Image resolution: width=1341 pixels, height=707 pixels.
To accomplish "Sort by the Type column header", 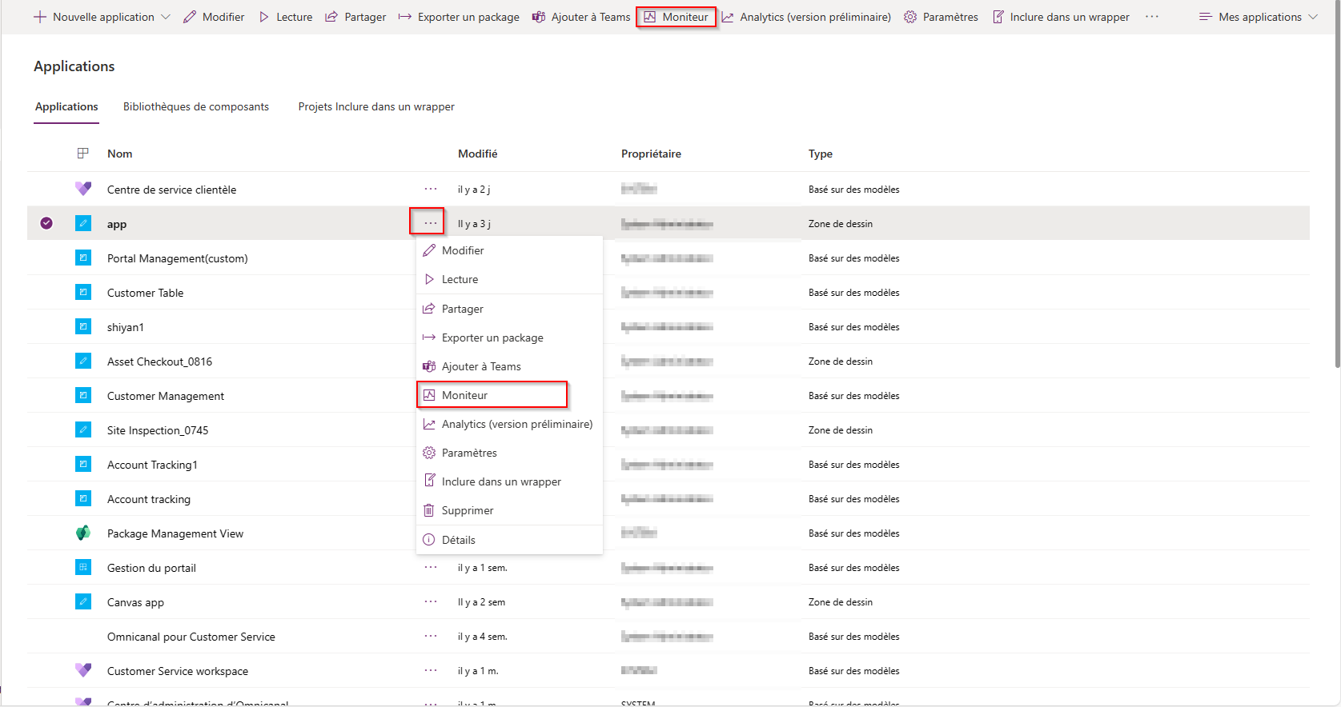I will (x=821, y=154).
